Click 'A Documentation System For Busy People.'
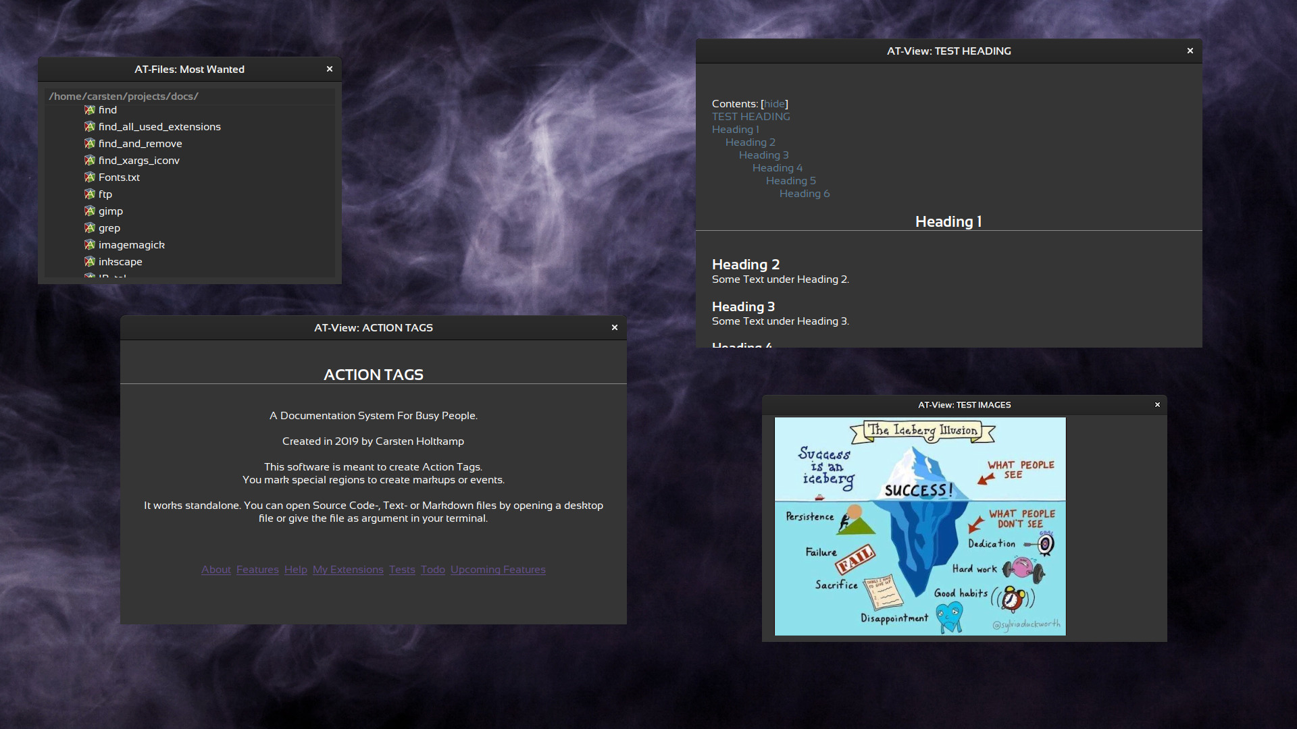This screenshot has width=1297, height=729. coord(374,416)
